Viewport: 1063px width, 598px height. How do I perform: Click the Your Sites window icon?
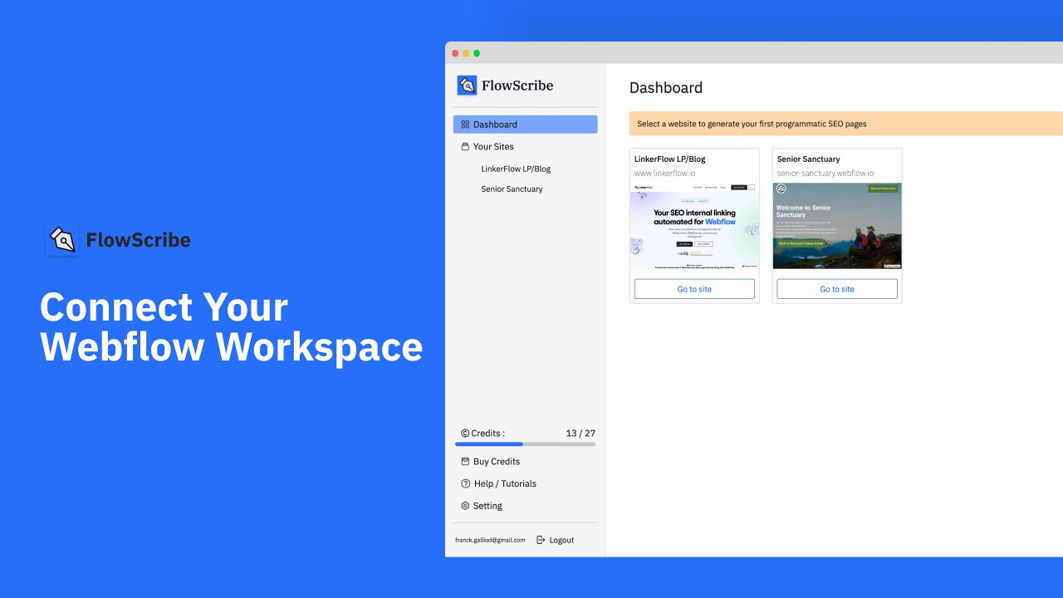(465, 146)
